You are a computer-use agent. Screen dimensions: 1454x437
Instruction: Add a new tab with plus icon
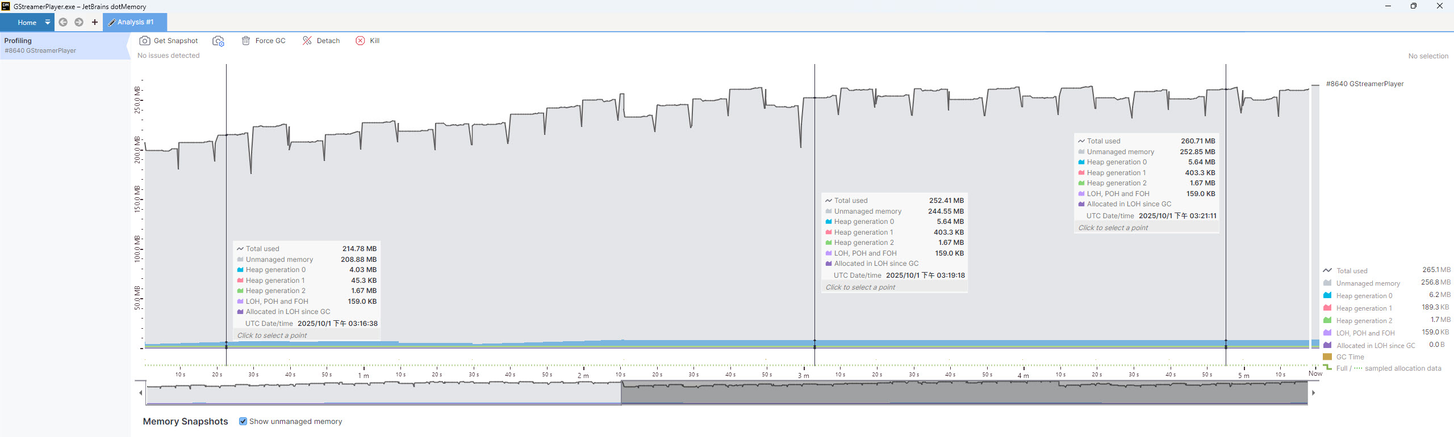click(x=95, y=22)
